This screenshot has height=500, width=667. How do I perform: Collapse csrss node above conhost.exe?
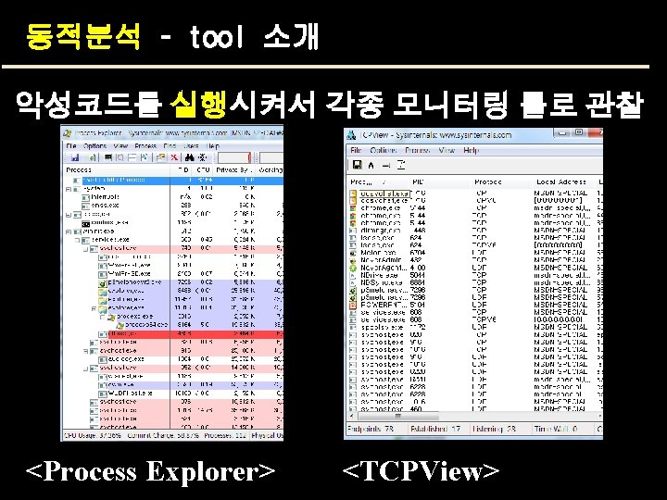pos(69,215)
